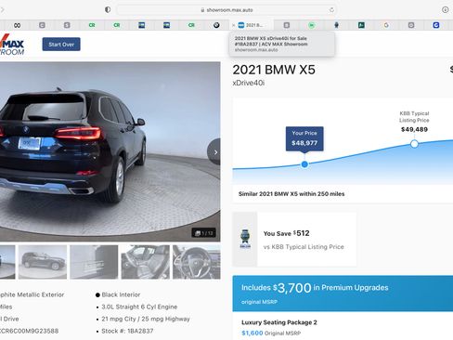This screenshot has height=340, width=453.
Task: Click 'Luxury Seating Package 2' item
Action: coord(279,322)
